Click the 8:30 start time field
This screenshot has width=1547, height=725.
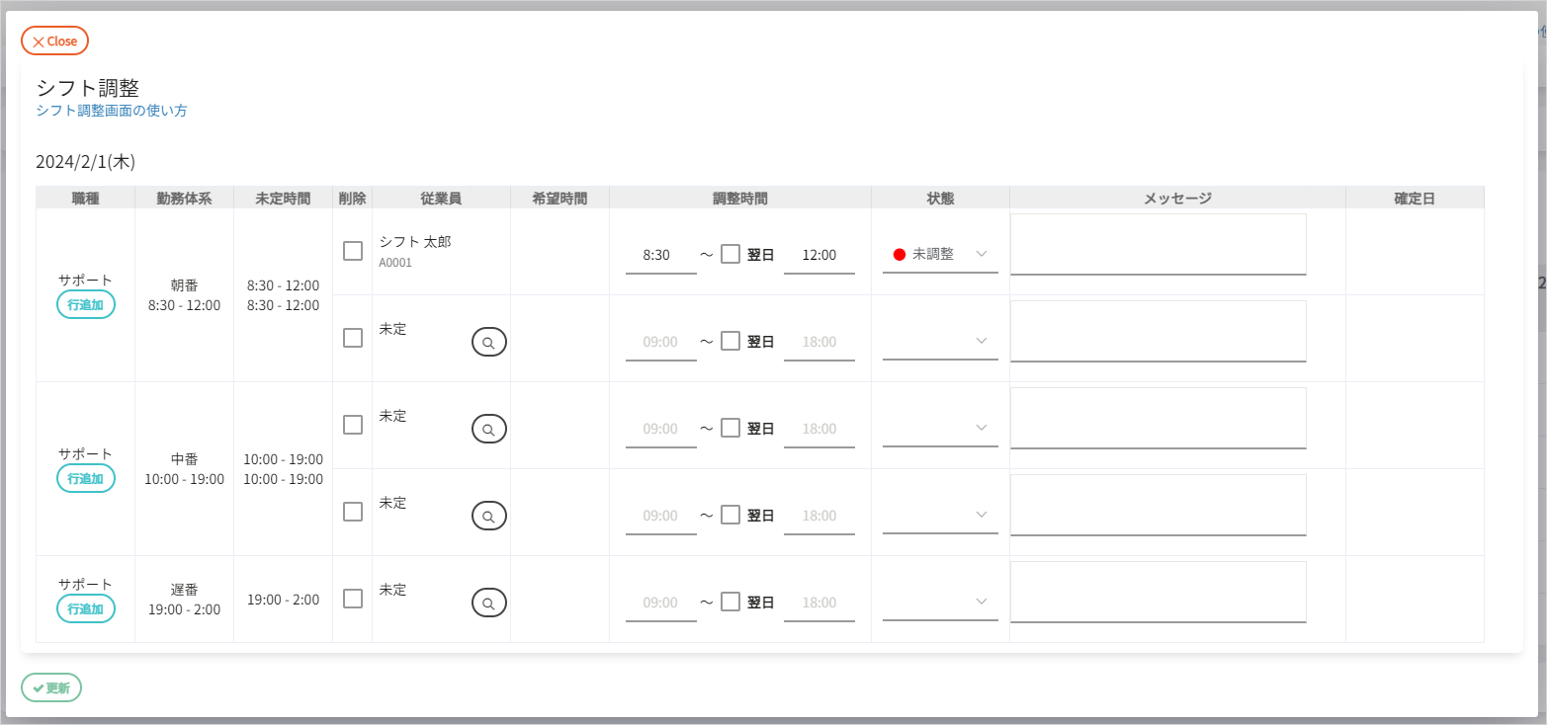click(x=660, y=255)
